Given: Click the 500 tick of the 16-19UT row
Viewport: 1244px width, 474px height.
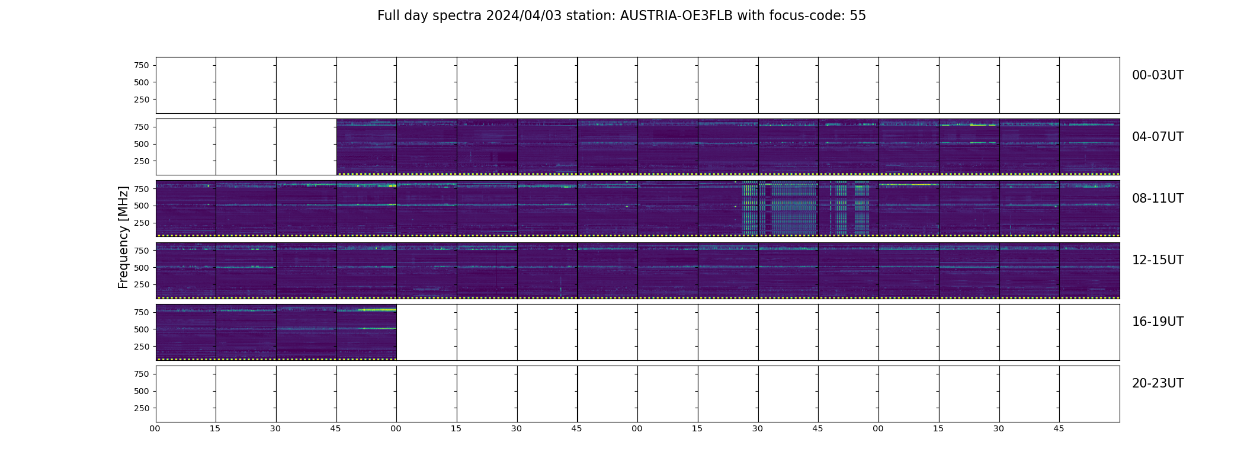Looking at the screenshot, I should coord(142,329).
